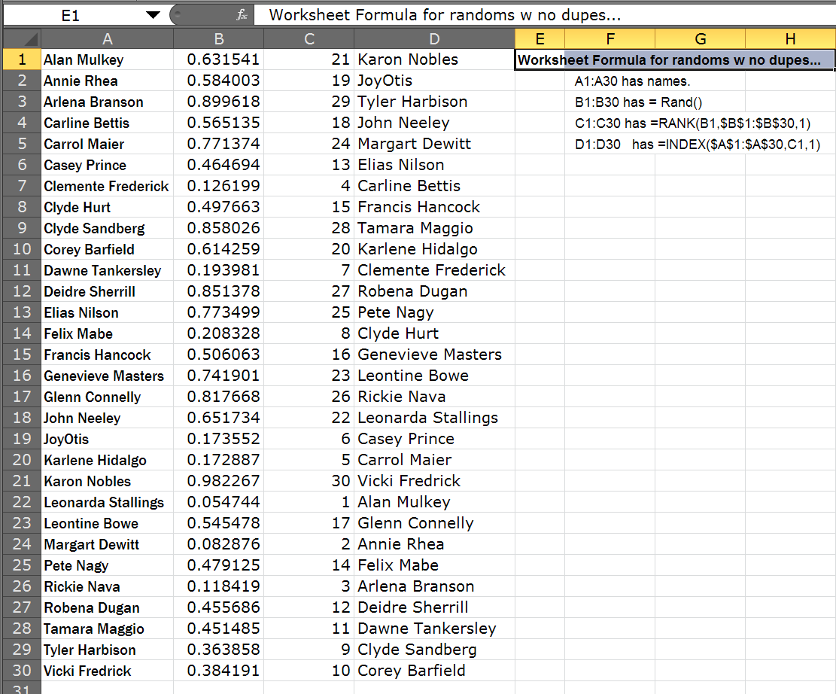Select column E header
The width and height of the screenshot is (836, 694).
[x=540, y=39]
